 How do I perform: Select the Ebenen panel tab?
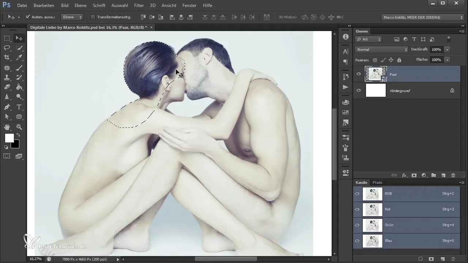tap(362, 31)
